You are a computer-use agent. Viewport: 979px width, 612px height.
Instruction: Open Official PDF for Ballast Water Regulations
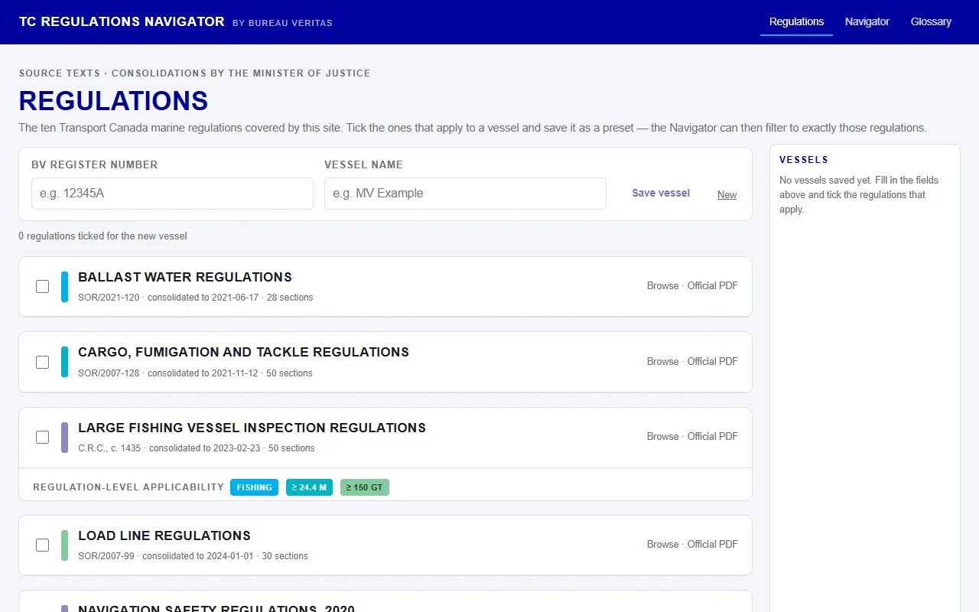[x=713, y=285]
